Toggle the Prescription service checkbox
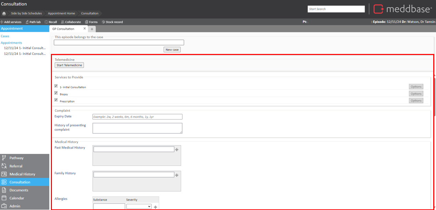 click(x=56, y=100)
